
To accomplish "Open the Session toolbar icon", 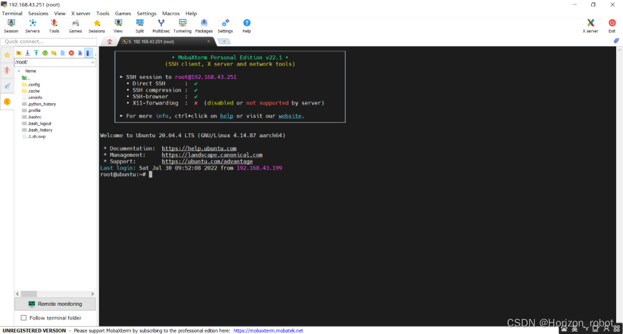I will point(11,26).
